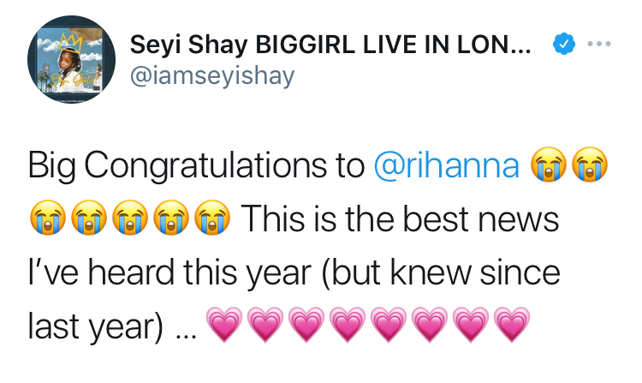Click the "(but knew since" text
Viewport: 642px width, 383px height.
[441, 273]
